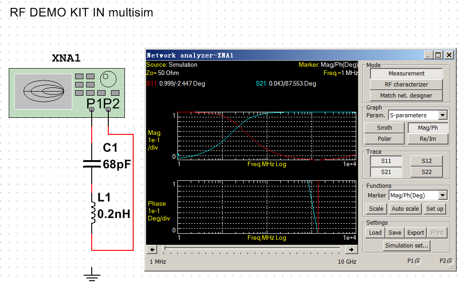Screen dimensions: 465x283
Task: Click the right arrow of the frequency scrollbar
Action: tap(351, 249)
